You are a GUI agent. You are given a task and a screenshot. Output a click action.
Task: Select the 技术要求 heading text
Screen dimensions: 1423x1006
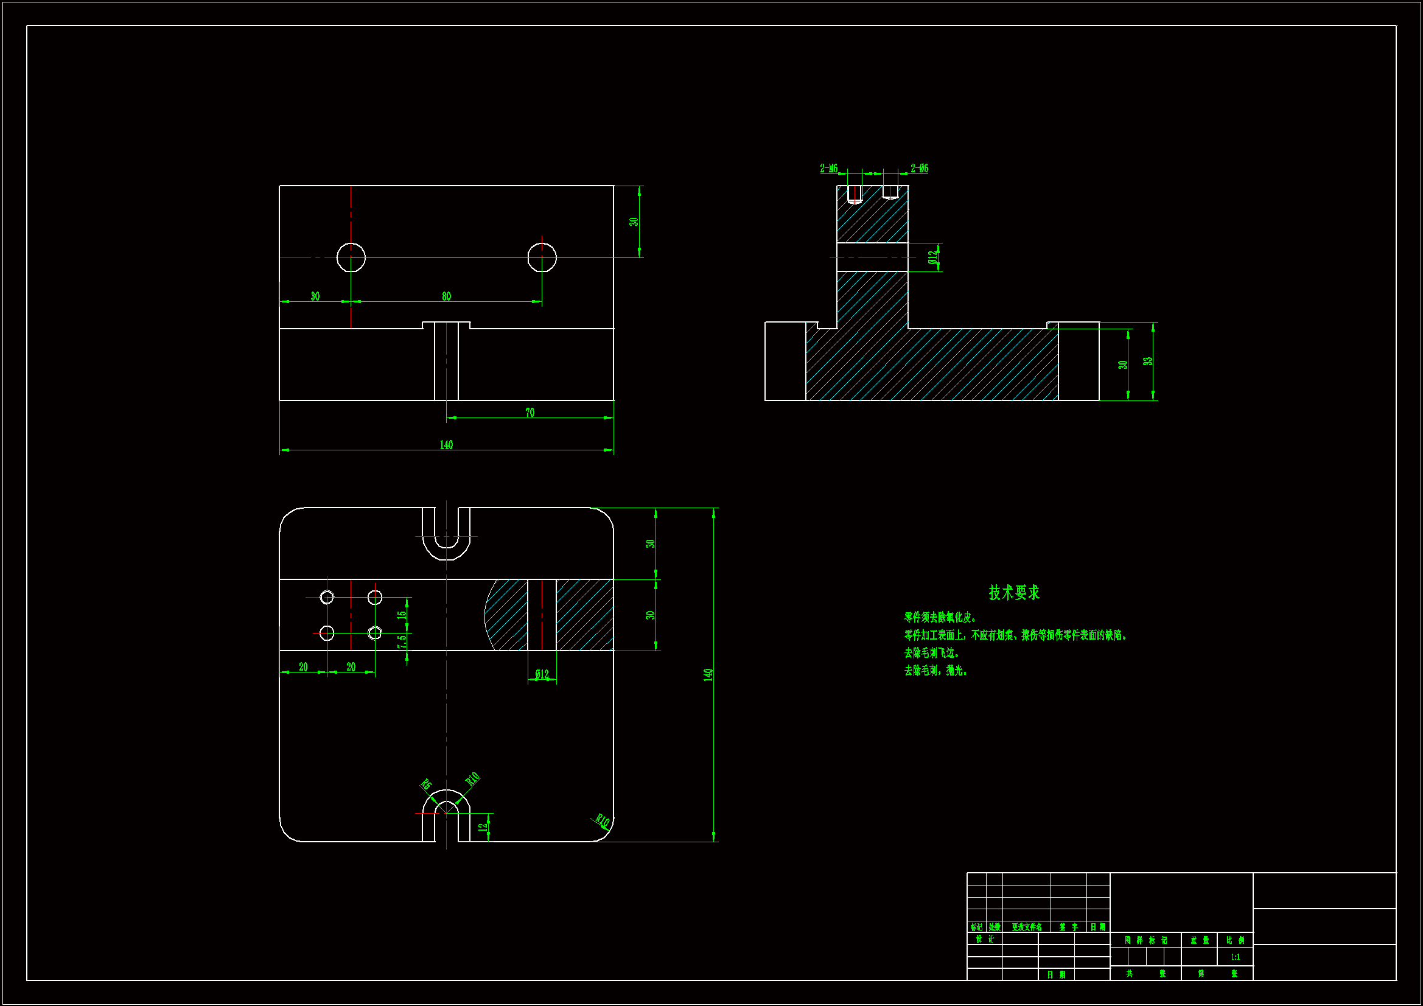(1014, 593)
